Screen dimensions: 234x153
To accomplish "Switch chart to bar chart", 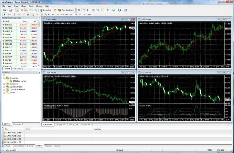I will pyautogui.click(x=79, y=10).
